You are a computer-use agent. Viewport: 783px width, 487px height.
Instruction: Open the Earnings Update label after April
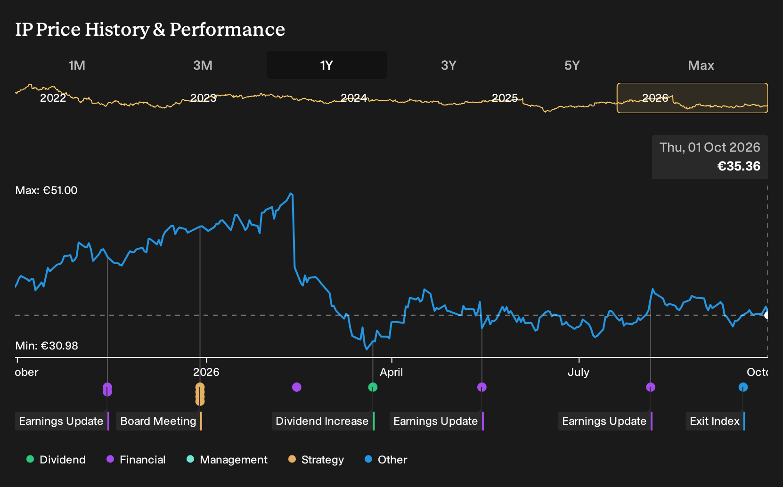(437, 421)
